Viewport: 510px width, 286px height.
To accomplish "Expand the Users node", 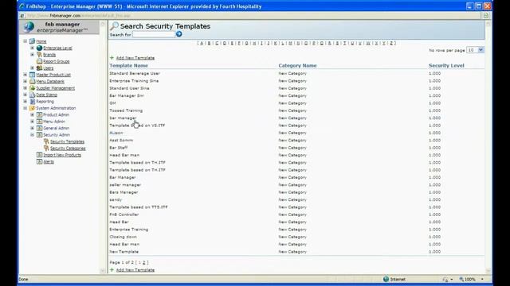I will point(32,68).
